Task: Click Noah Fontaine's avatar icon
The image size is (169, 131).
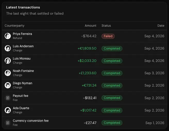Action: pyautogui.click(x=8, y=73)
